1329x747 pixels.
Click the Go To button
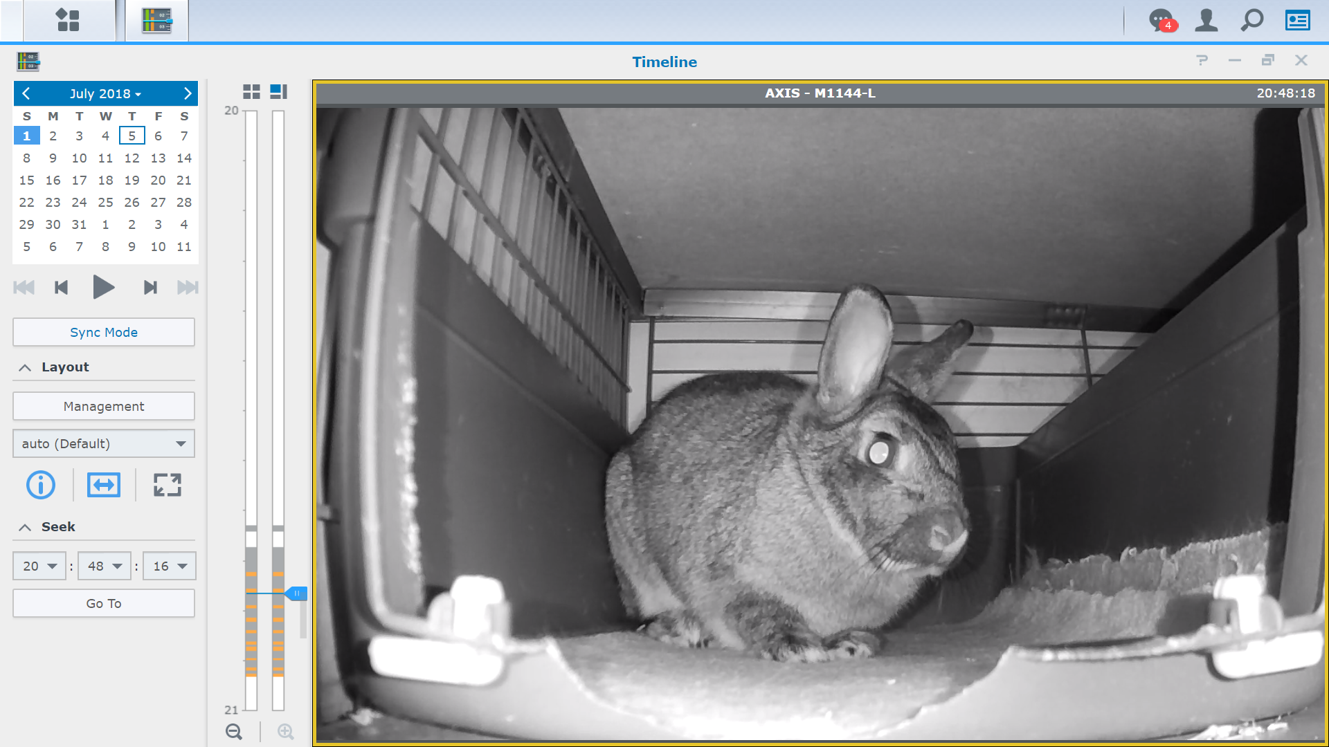[104, 603]
